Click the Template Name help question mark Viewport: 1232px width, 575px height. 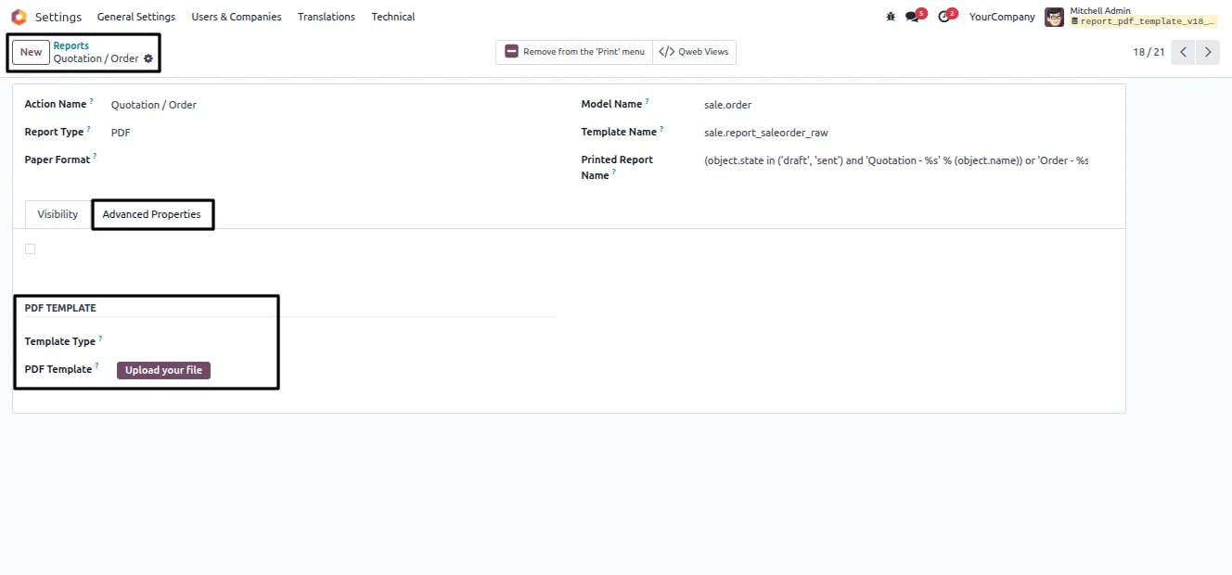662,129
